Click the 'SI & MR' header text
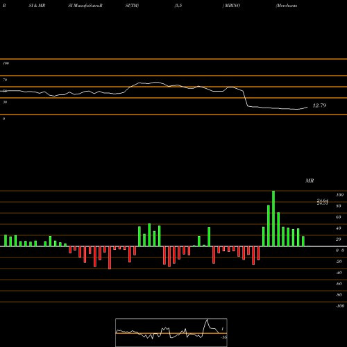 (37, 6)
